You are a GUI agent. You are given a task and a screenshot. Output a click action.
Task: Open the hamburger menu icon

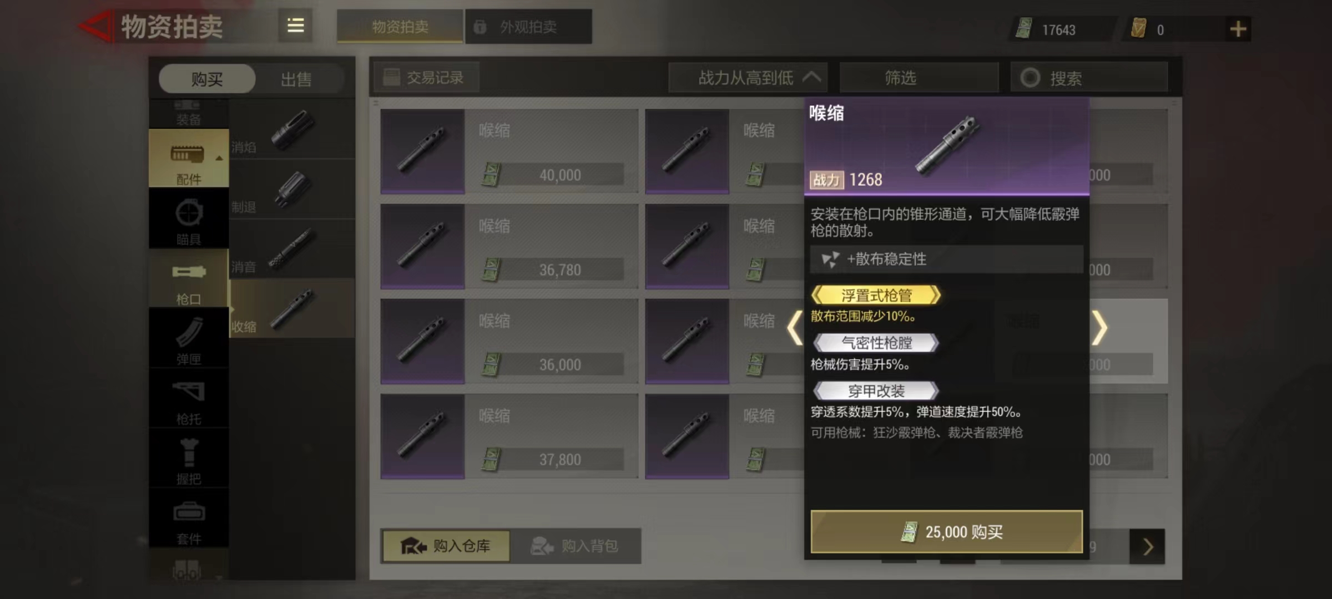pyautogui.click(x=295, y=26)
